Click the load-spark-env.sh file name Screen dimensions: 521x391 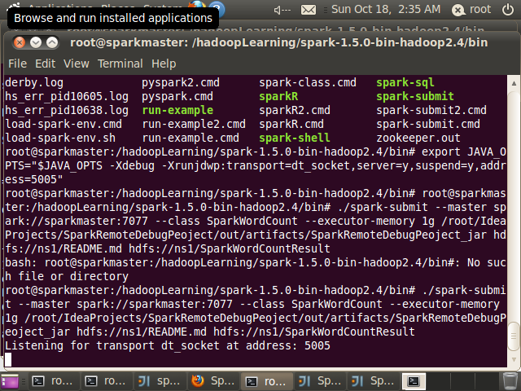tap(60, 138)
